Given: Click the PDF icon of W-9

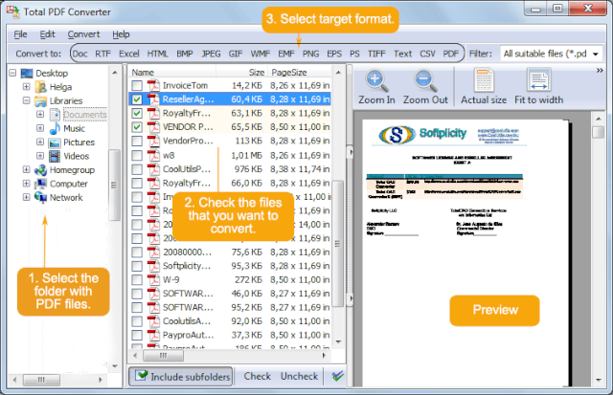Looking at the screenshot, I should pyautogui.click(x=153, y=280).
